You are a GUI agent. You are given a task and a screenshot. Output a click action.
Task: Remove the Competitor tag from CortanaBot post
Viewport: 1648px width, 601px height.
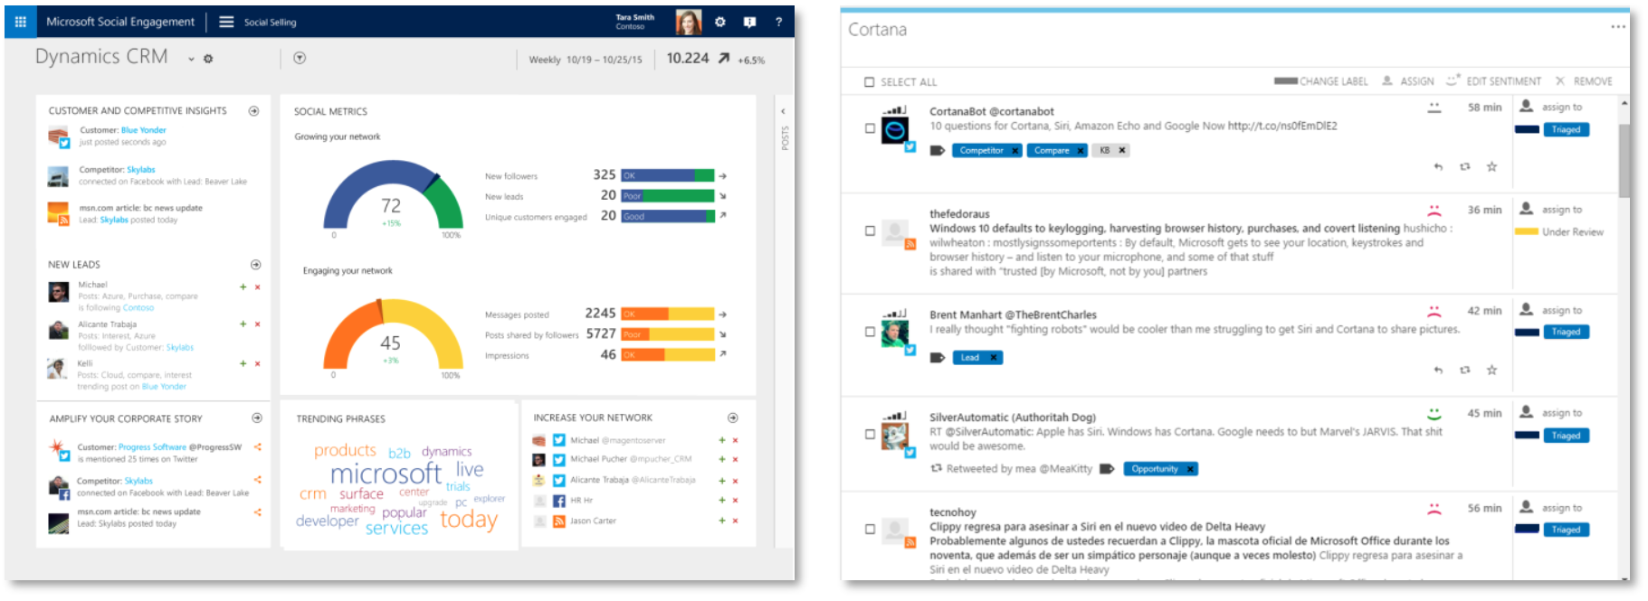click(x=1015, y=151)
